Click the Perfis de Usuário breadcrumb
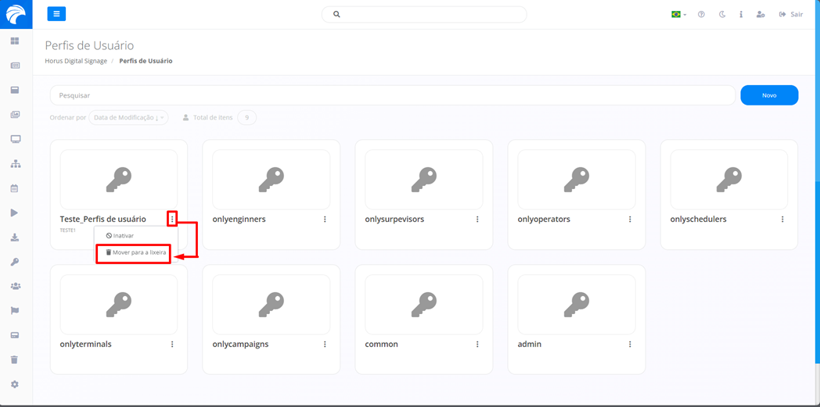 (146, 61)
